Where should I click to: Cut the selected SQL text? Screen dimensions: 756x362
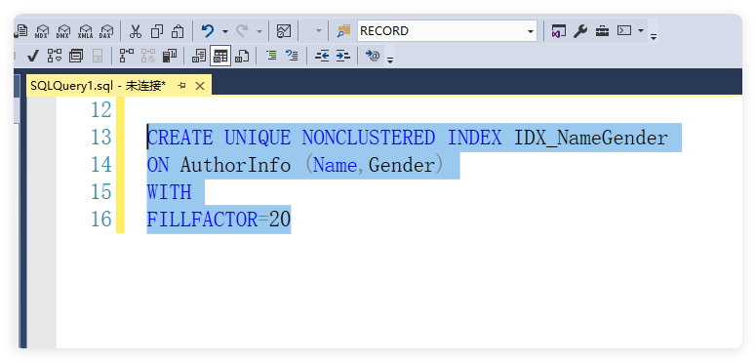click(136, 31)
